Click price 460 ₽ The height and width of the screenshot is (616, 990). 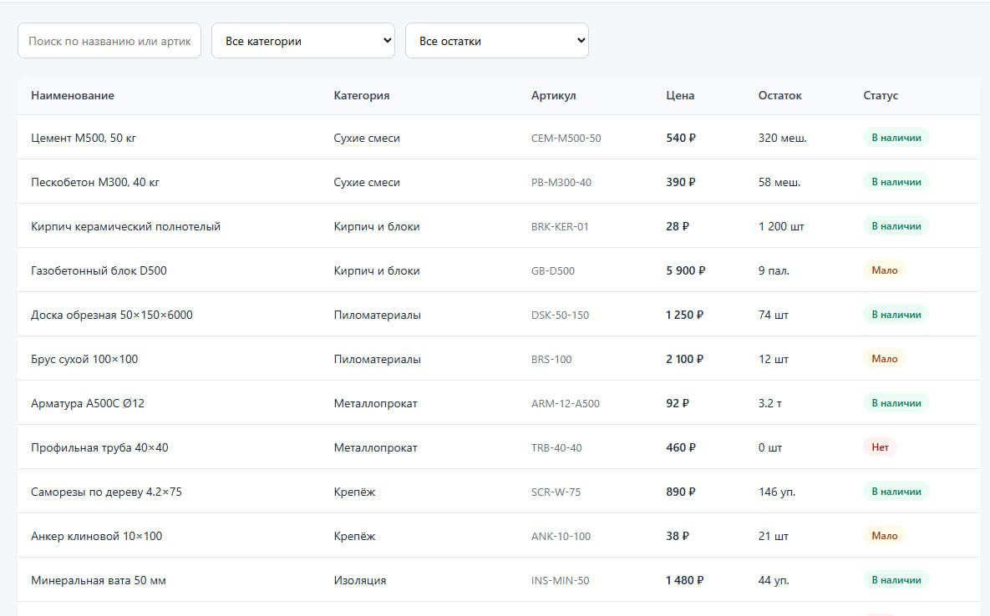point(681,447)
